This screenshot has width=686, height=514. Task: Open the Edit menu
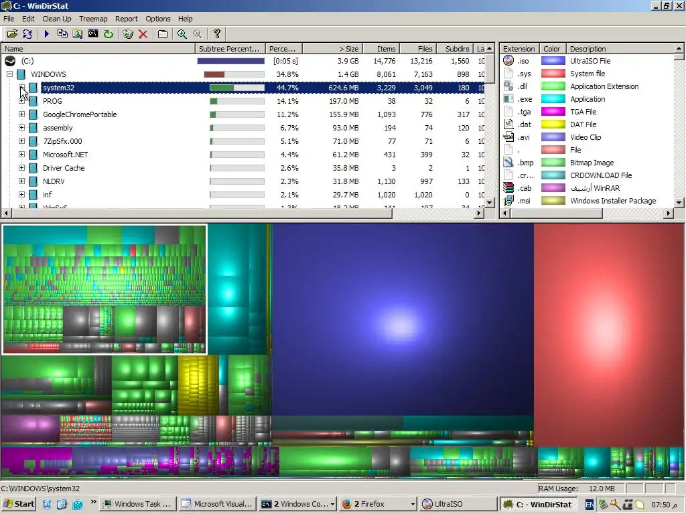coord(28,19)
